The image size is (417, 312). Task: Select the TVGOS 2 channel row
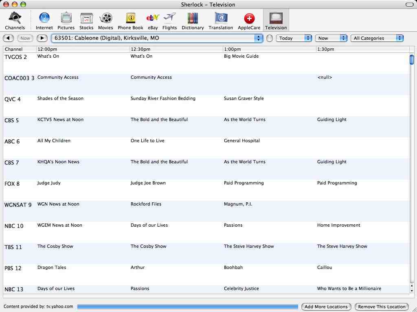[x=206, y=63]
